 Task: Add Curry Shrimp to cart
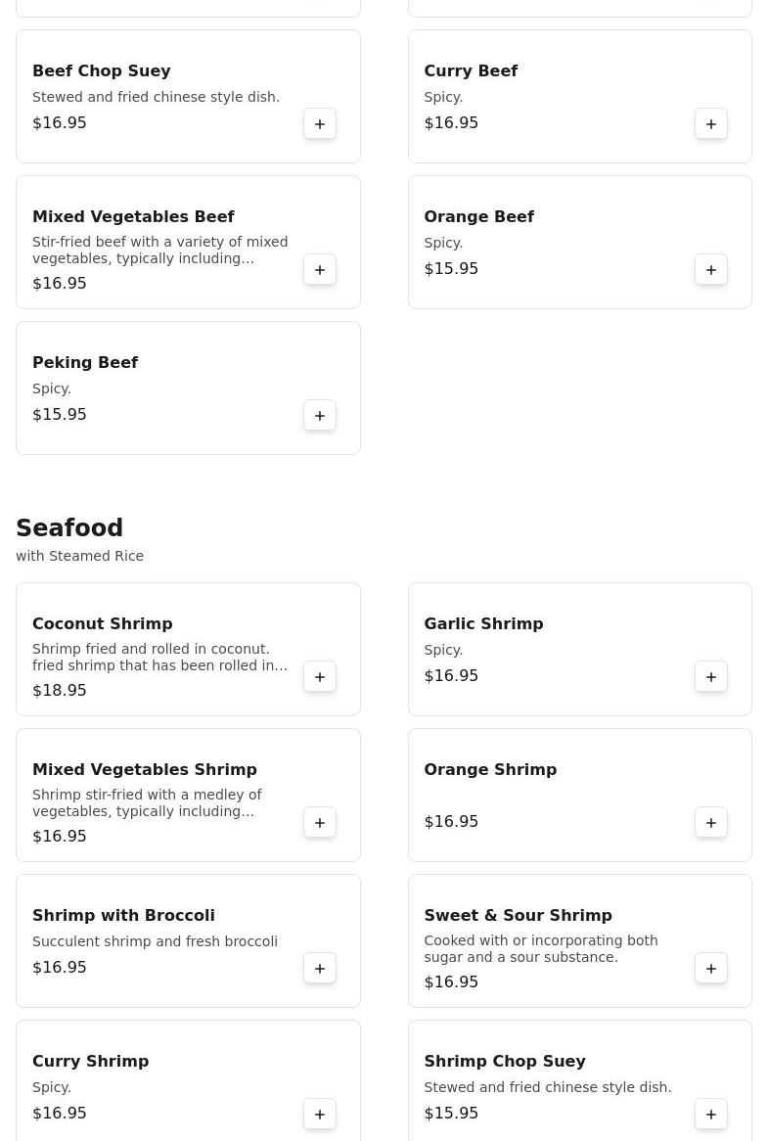320,1115
